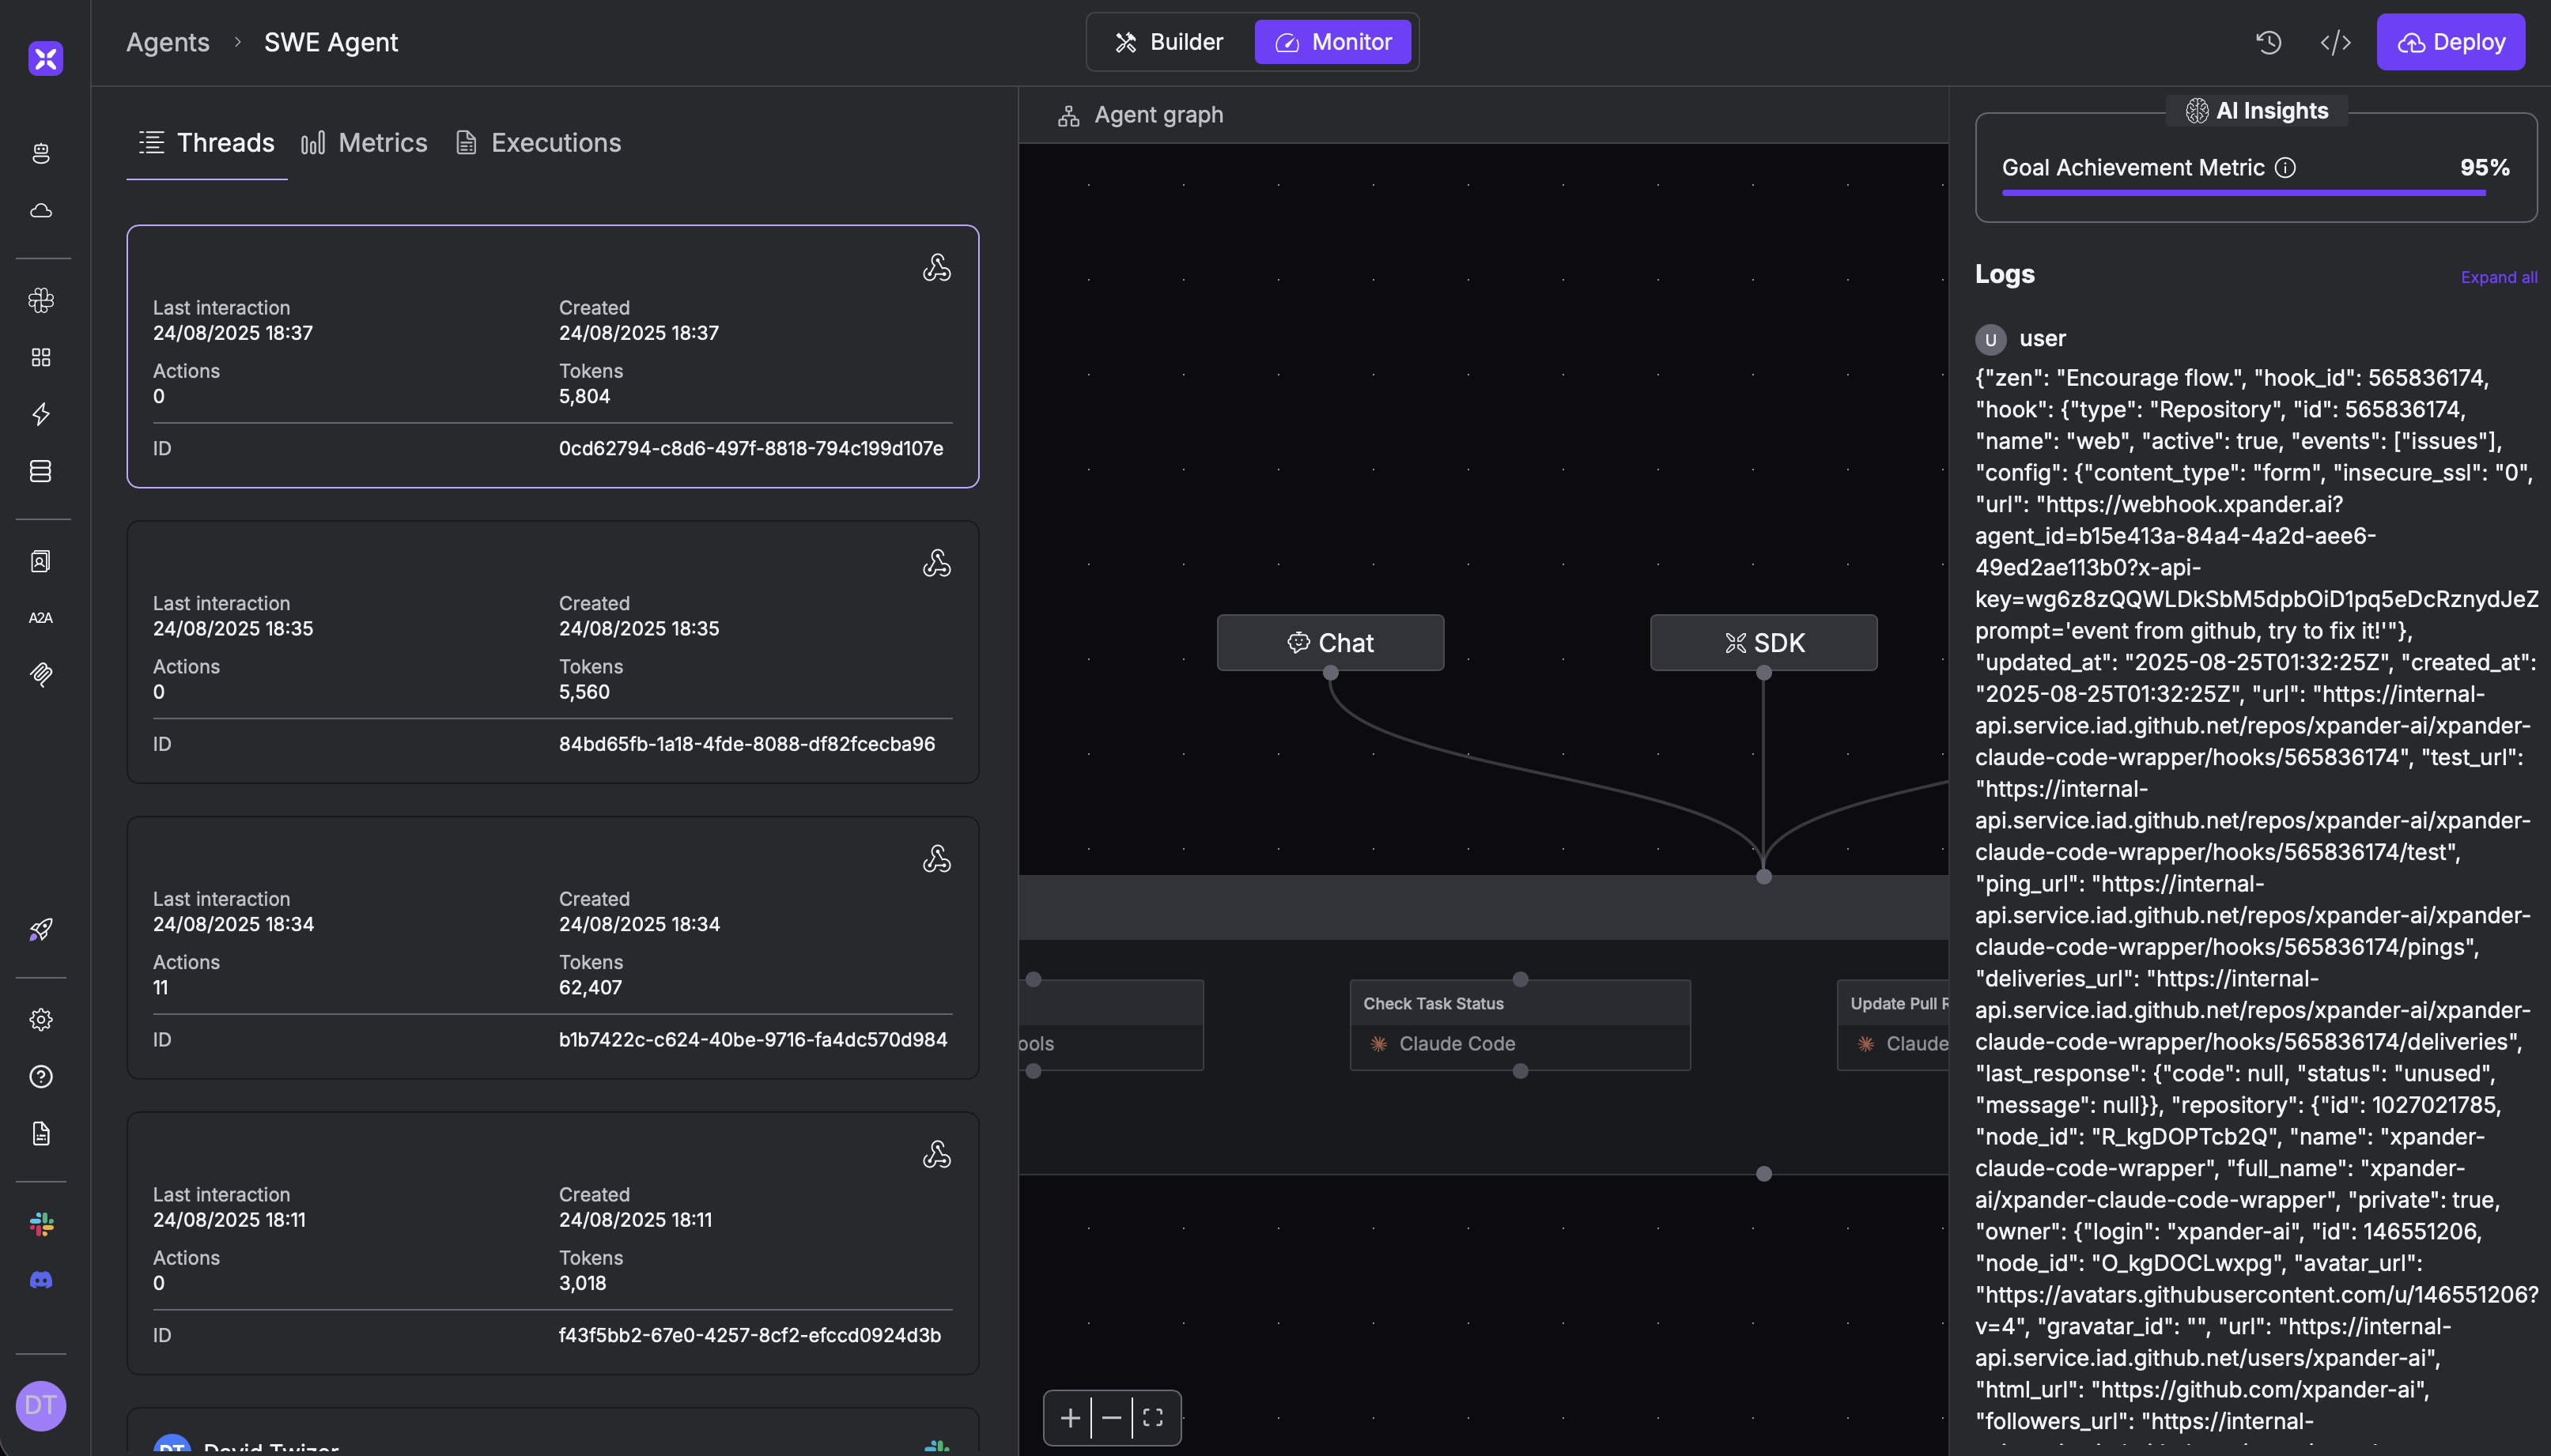The width and height of the screenshot is (2551, 1456).
Task: Expand all entries in the Logs panel
Action: point(2497,277)
